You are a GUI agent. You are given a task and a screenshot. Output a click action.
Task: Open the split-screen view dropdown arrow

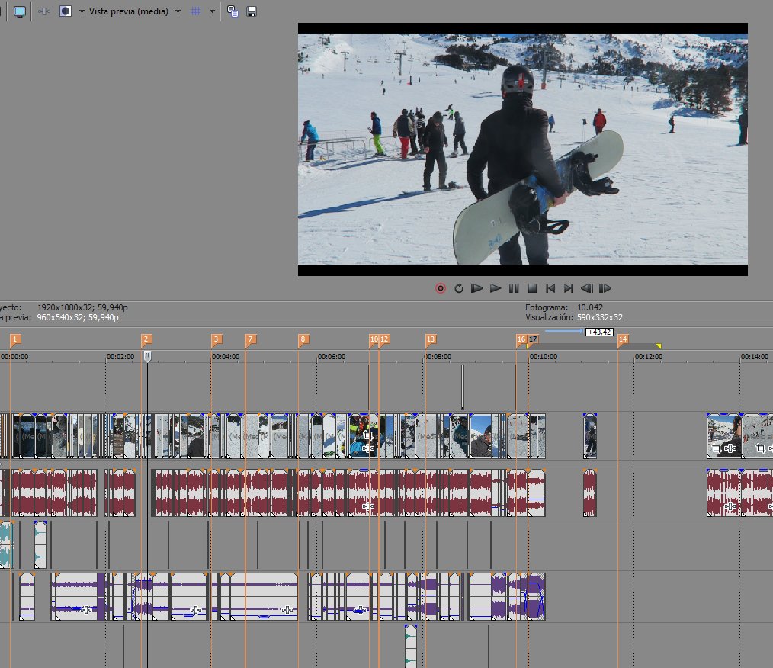[82, 11]
